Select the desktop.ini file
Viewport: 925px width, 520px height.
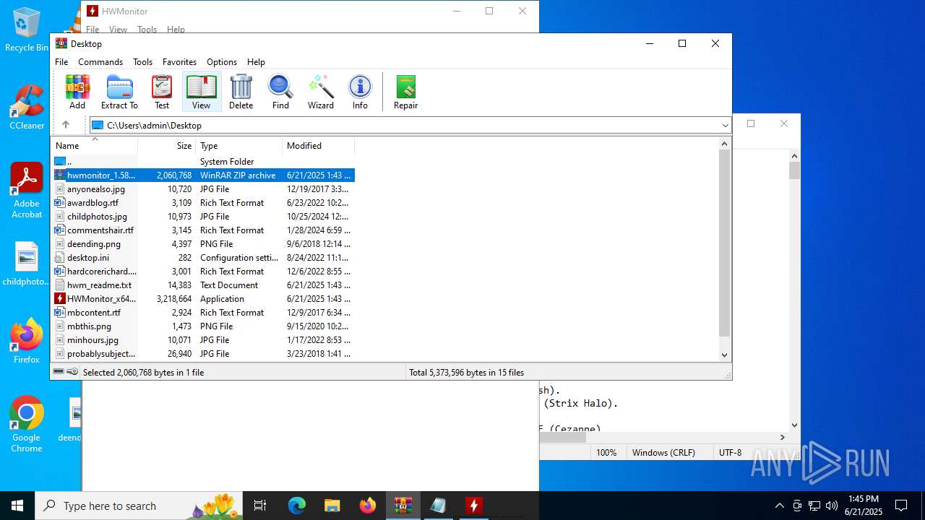pyautogui.click(x=203, y=258)
